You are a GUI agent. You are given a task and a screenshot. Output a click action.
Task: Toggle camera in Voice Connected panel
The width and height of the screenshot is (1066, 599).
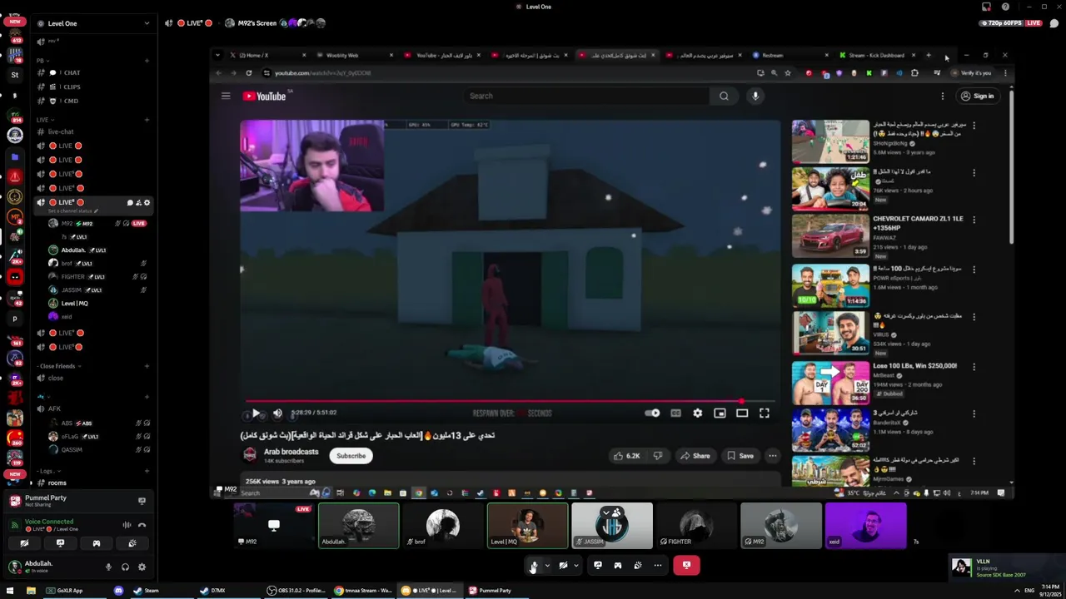pyautogui.click(x=24, y=543)
